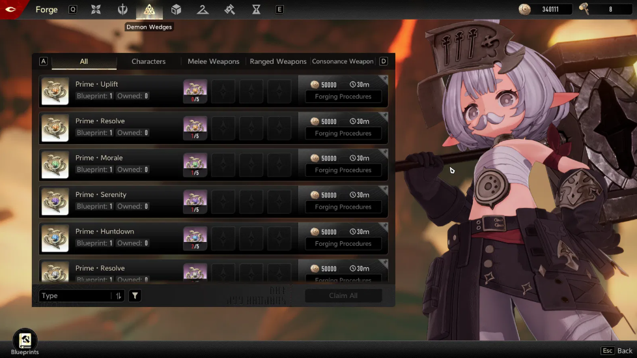Open the Type sort dropdown
This screenshot has width=637, height=358.
[x=81, y=296]
